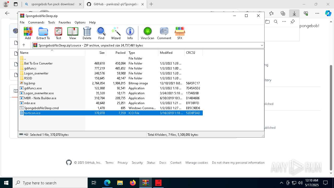Click the browser Collections icon
The height and width of the screenshot is (188, 334).
point(283,13)
